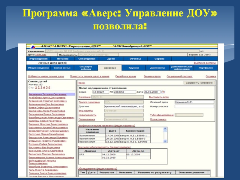This screenshot has width=240, height=180.
Task: Click the Выставить всем link
Action: click(x=159, y=97)
